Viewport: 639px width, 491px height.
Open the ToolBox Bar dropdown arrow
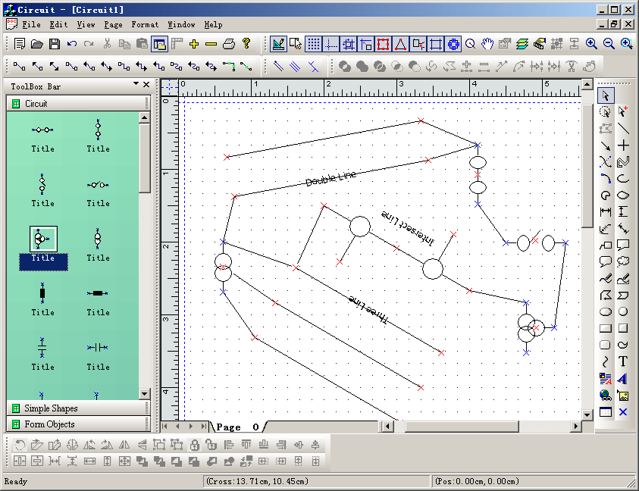(136, 84)
